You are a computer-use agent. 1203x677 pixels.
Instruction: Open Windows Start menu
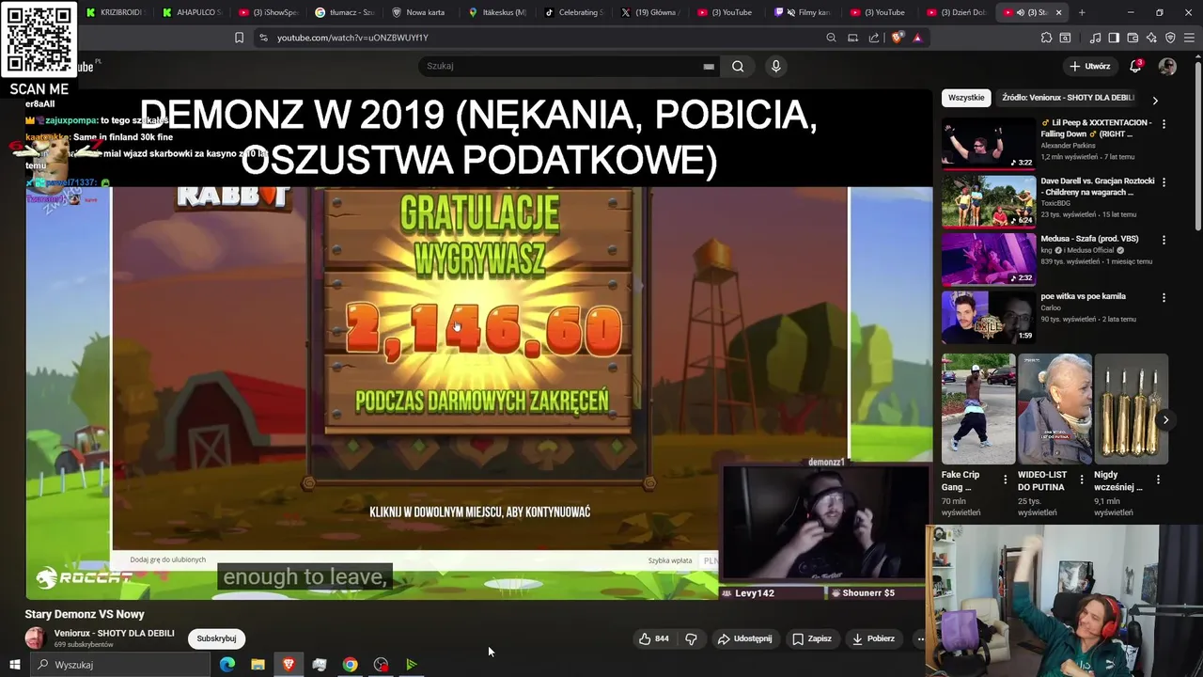14,665
